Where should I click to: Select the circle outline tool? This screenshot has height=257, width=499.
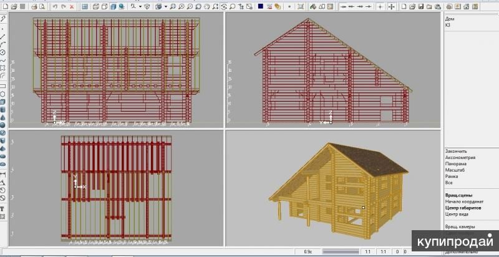point(3,94)
